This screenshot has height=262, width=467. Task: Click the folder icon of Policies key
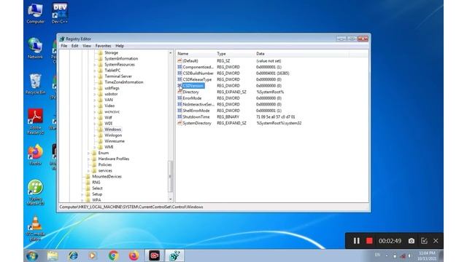[x=94, y=164]
